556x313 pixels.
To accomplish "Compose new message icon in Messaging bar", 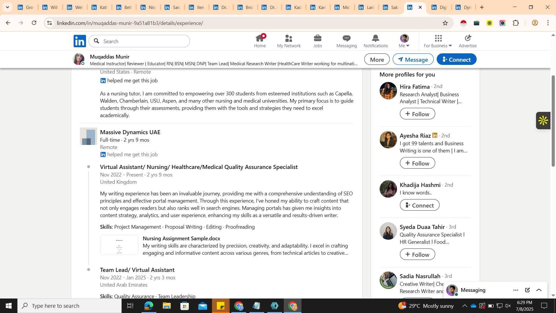I will click(527, 290).
